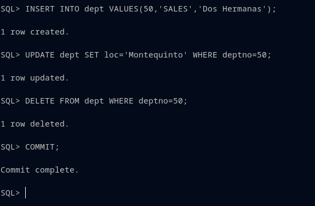The width and height of the screenshot is (315, 206).
Task: Click the INSERT keyword in the first statement
Action: point(40,9)
